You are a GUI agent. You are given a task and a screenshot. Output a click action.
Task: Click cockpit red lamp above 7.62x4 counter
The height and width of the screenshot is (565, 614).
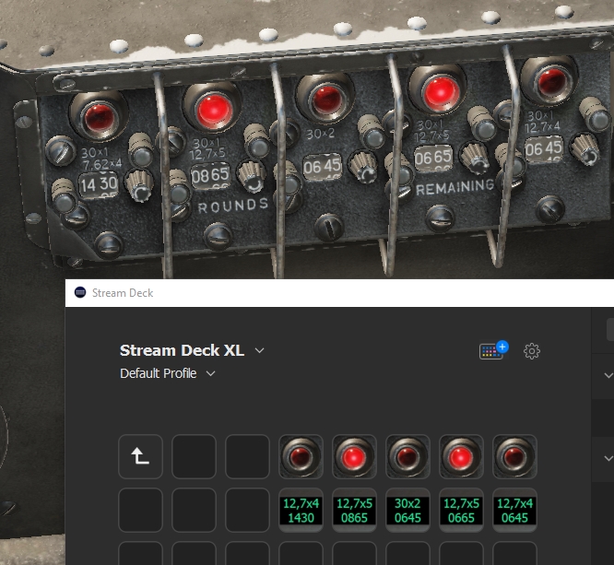[x=95, y=117]
